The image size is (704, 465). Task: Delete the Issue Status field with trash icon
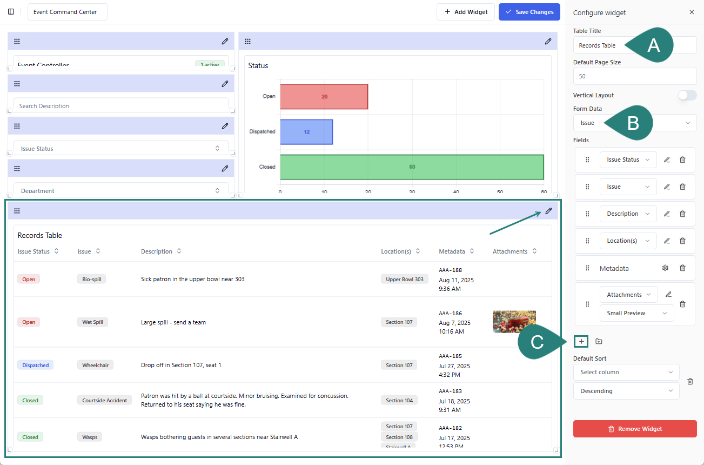click(682, 160)
